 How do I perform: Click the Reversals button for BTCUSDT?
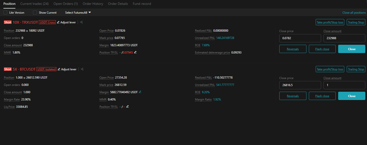point(293,96)
